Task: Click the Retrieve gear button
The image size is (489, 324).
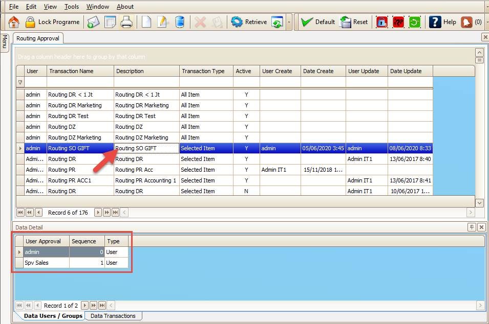Action: [249, 22]
